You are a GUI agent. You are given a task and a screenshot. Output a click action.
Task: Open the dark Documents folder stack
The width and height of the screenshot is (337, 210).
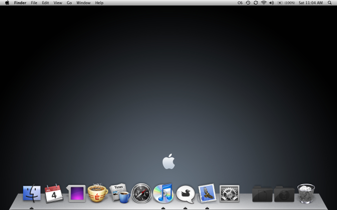pyautogui.click(x=262, y=194)
